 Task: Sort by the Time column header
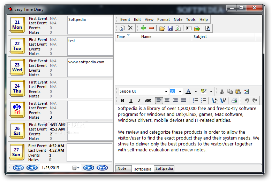click(128, 37)
